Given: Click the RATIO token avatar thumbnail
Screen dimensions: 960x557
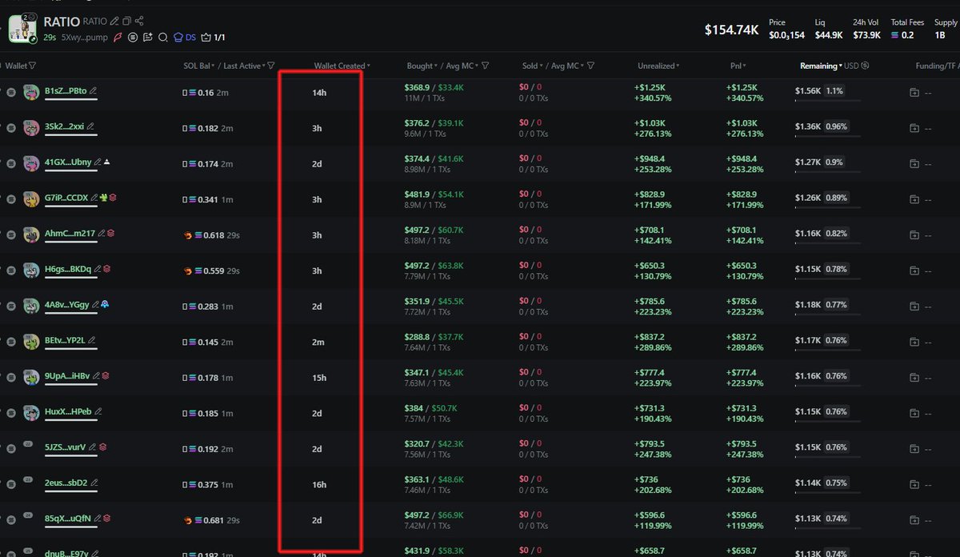Looking at the screenshot, I should coord(22,28).
